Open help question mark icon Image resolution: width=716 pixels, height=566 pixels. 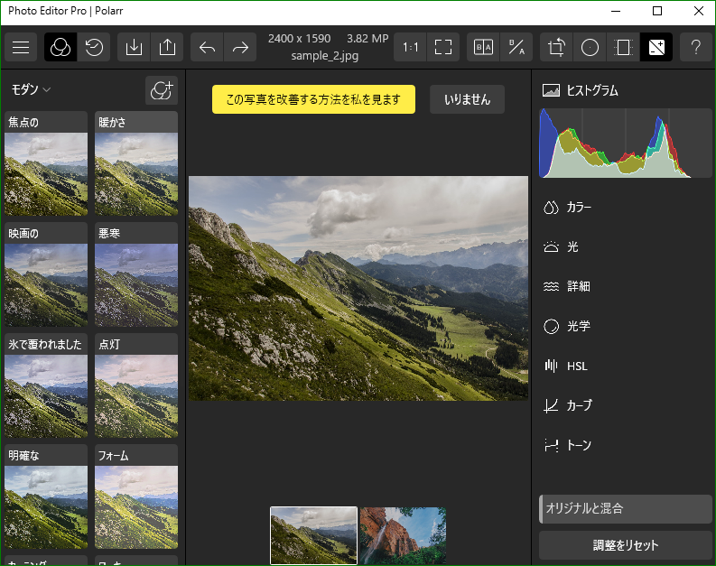pyautogui.click(x=695, y=47)
